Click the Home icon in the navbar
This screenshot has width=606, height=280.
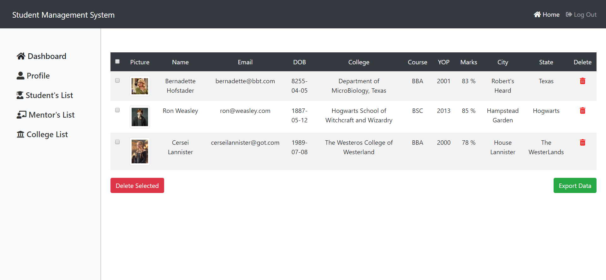537,15
